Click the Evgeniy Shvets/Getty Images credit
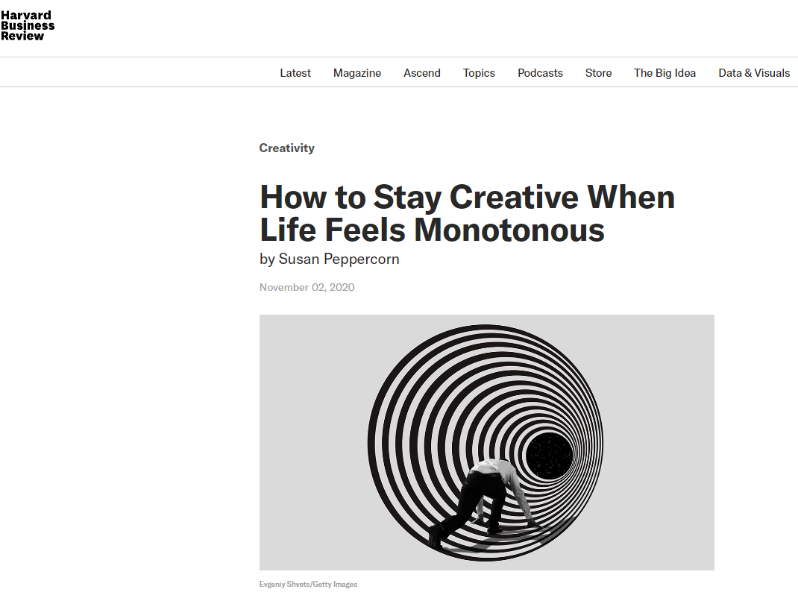The width and height of the screenshot is (798, 601). [308, 585]
